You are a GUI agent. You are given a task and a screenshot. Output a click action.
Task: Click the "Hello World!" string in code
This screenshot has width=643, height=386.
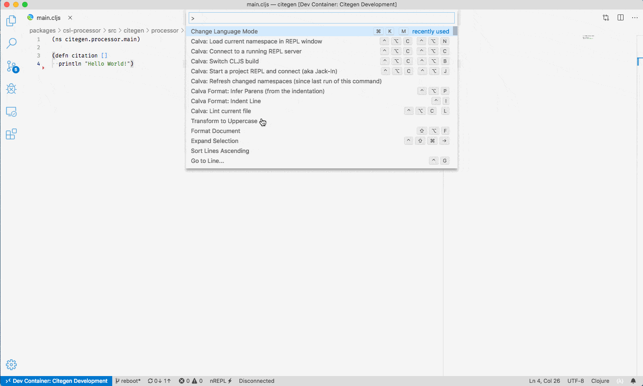pyautogui.click(x=108, y=64)
